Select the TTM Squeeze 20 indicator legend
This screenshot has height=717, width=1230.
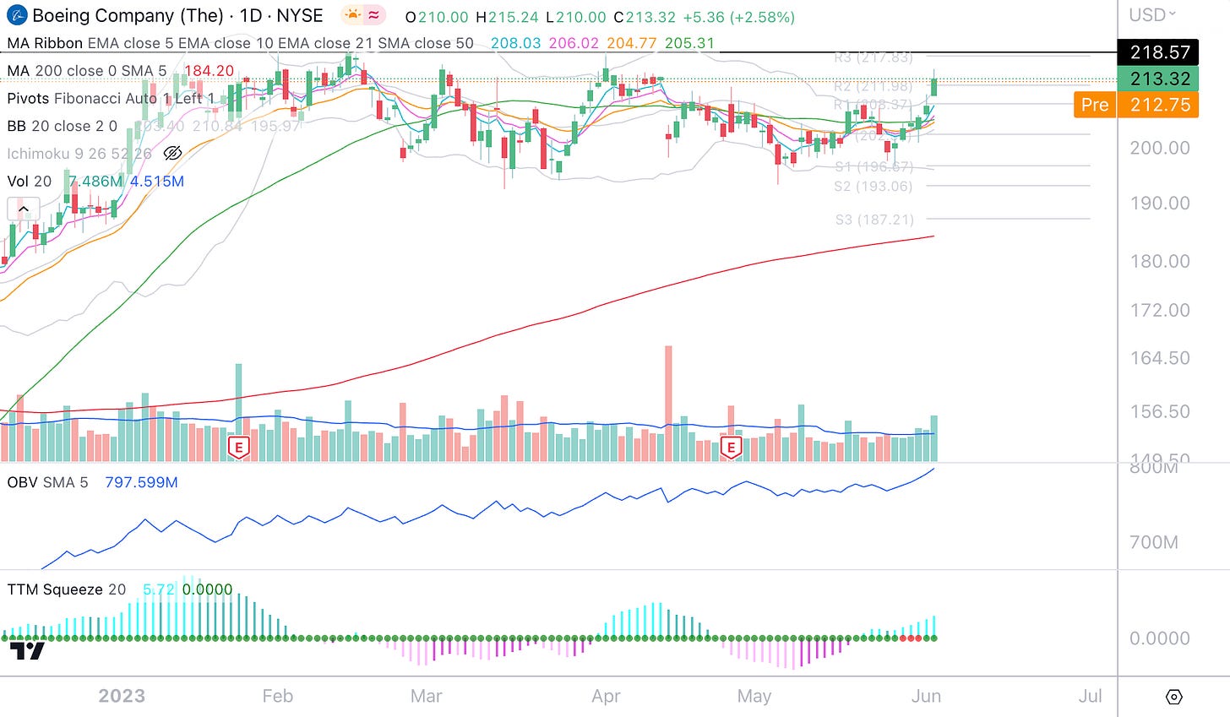(67, 589)
